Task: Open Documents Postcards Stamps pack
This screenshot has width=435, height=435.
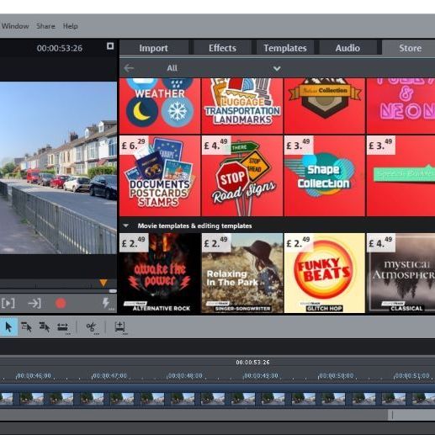Action: click(x=160, y=176)
